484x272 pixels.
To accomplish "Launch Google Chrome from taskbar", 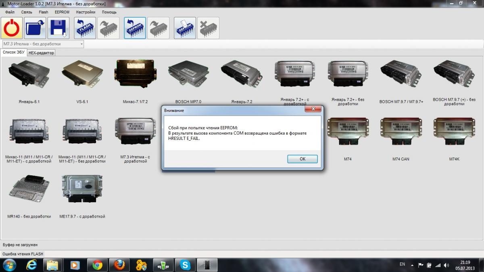I will tap(97, 265).
